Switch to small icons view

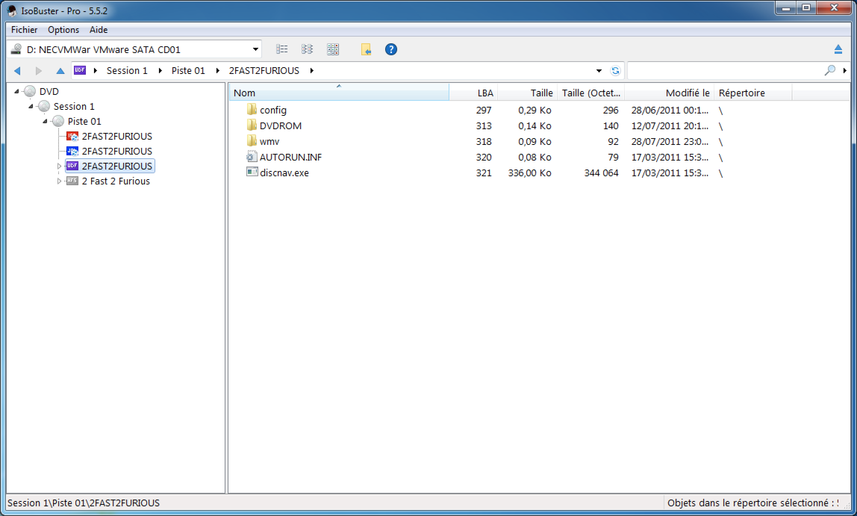(307, 49)
